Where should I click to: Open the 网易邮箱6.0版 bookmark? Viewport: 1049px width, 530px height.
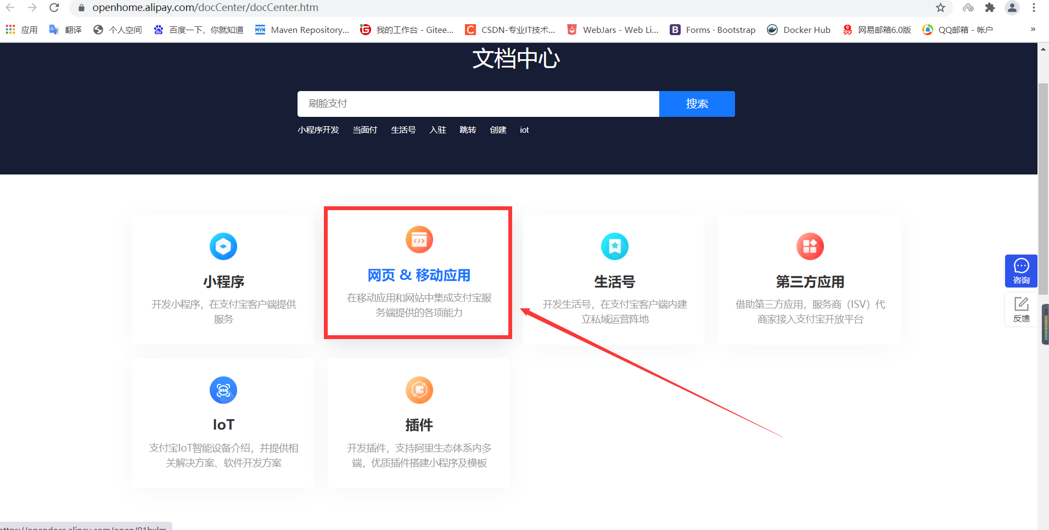tap(877, 30)
